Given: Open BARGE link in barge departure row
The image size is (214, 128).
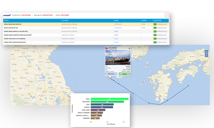Looking at the screenshot, I should pyautogui.click(x=116, y=35).
